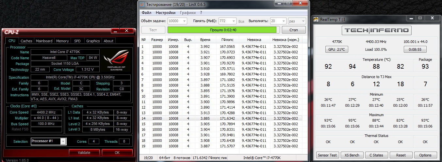Viewport: 442px width, 162px height.
Task: Click the 171.6342 ГФлопс пик status entry
Action: 210,158
